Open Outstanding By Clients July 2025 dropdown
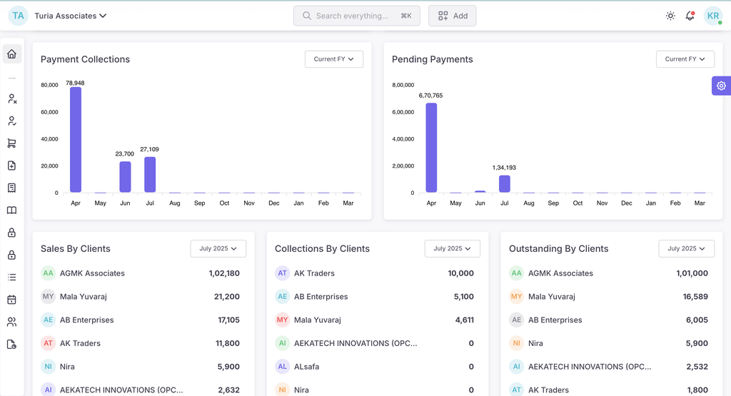This screenshot has width=731, height=396. pos(686,248)
